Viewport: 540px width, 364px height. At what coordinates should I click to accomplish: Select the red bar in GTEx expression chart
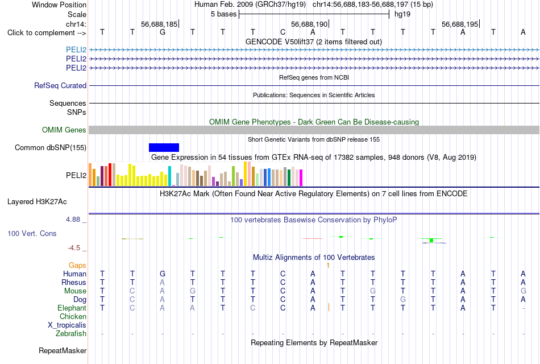pos(110,175)
